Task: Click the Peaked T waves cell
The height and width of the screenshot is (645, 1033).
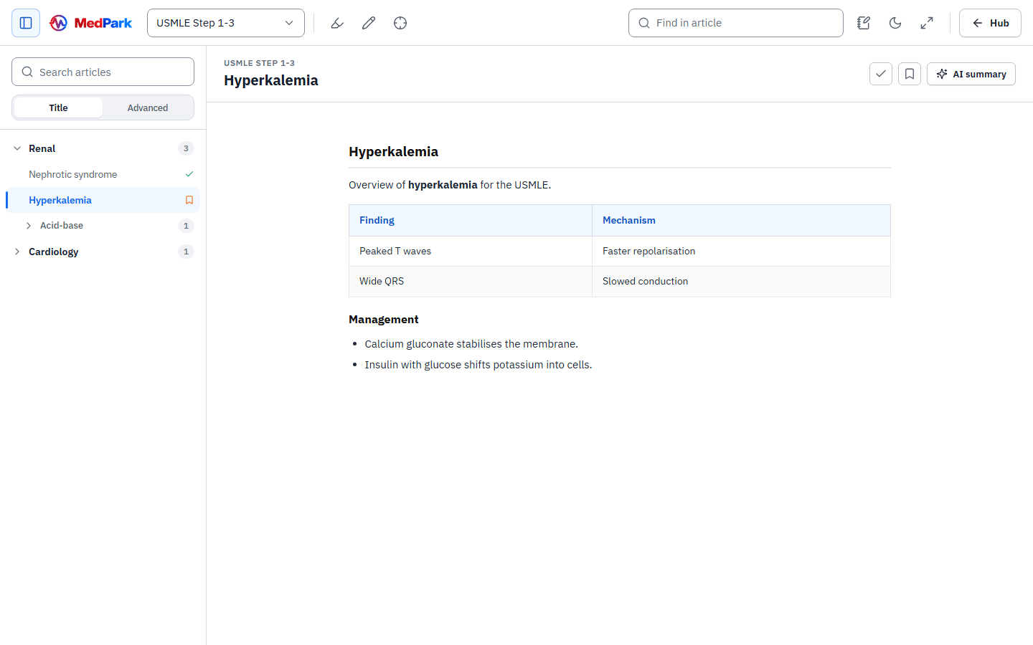Action: click(471, 251)
